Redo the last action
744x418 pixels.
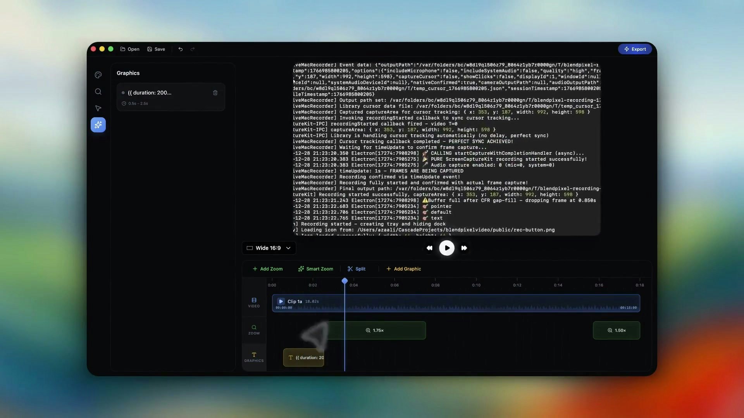[x=193, y=49]
